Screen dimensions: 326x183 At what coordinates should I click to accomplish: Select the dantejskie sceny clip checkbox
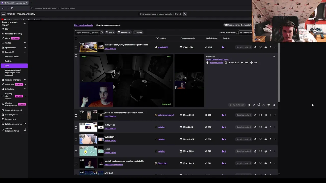(x=76, y=48)
